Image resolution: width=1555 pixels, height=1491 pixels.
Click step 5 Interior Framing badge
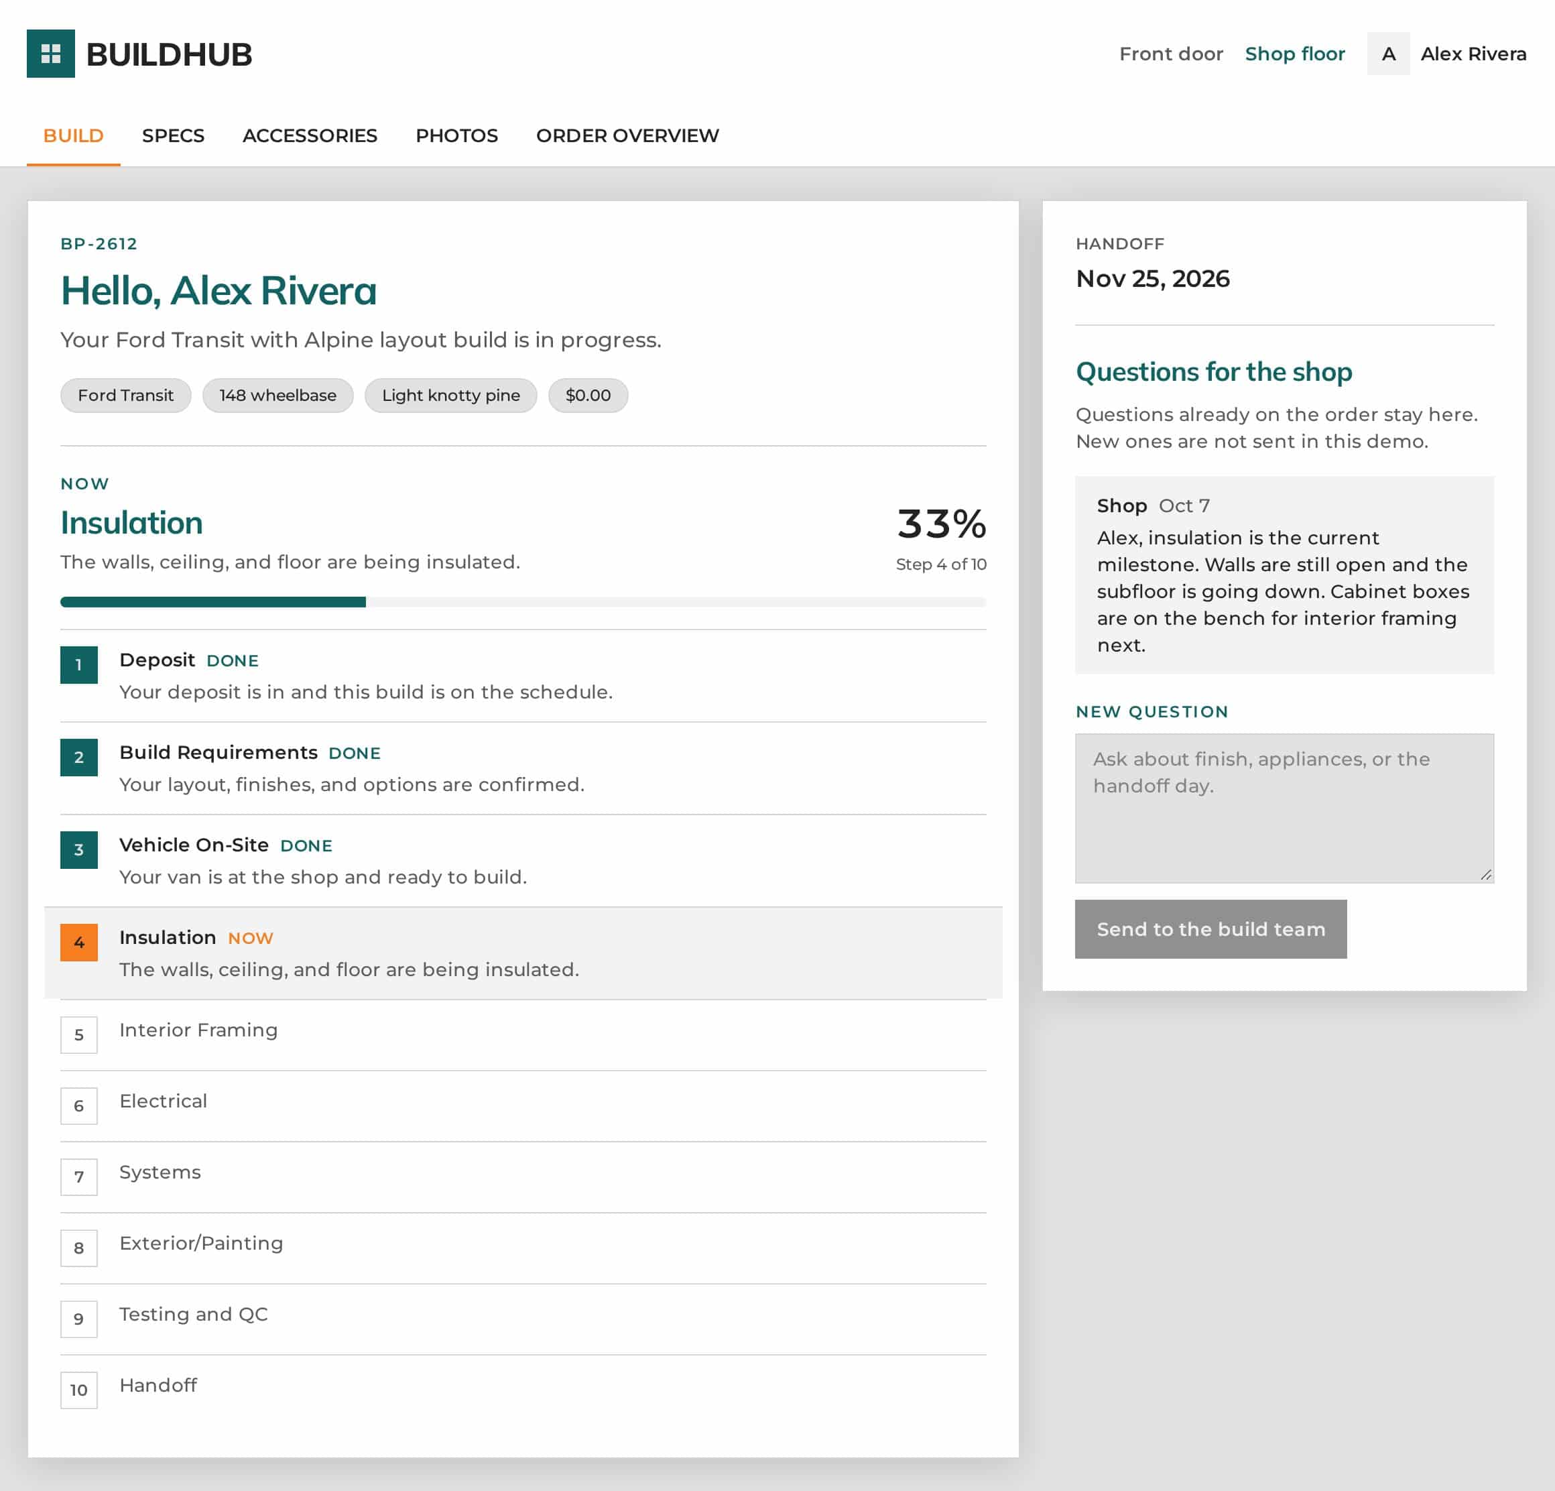coord(78,1034)
